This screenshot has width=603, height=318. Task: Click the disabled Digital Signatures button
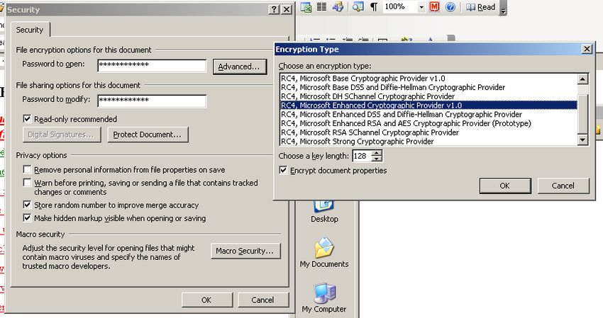tap(62, 135)
